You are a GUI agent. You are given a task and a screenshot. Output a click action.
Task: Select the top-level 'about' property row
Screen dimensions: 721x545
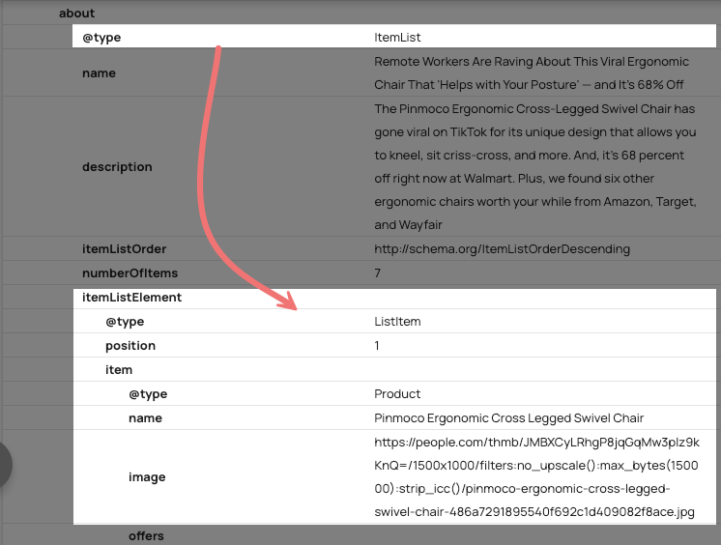(77, 14)
